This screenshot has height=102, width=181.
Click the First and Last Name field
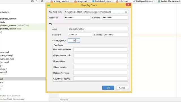click(100, 49)
